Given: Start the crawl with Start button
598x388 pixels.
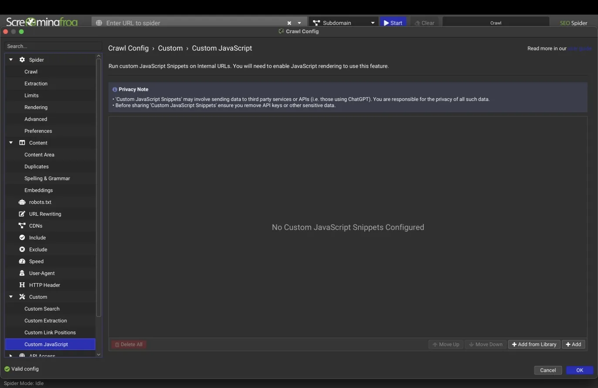Looking at the screenshot, I should [x=393, y=23].
